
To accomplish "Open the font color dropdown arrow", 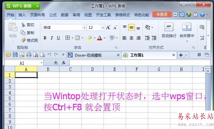I will 105,38.
